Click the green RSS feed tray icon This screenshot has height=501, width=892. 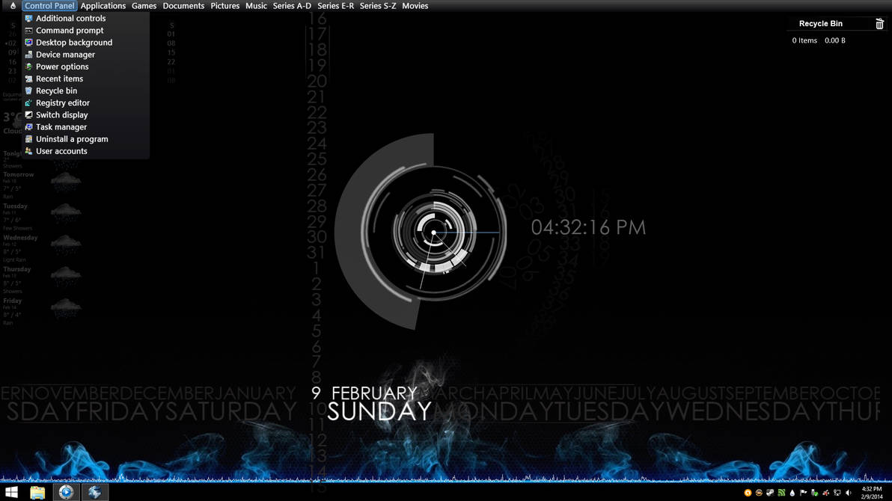(782, 493)
